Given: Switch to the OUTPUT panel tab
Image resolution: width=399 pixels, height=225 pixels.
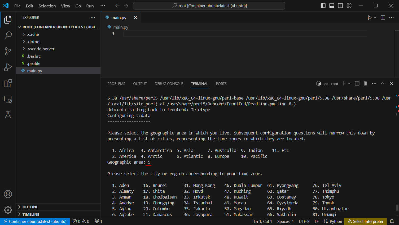Looking at the screenshot, I should tap(140, 84).
